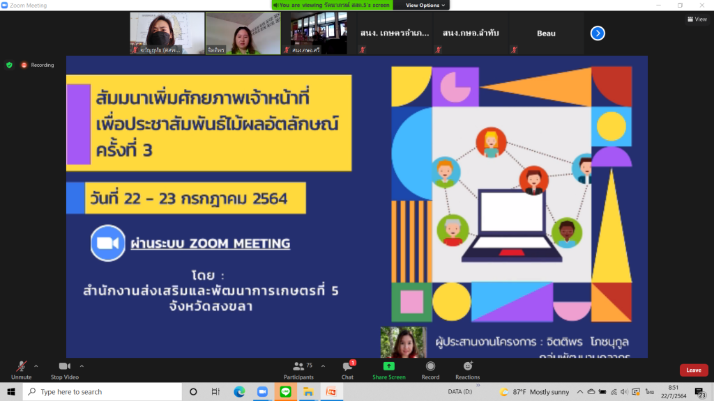Click the Share Screen button
The image size is (714, 401).
pyautogui.click(x=389, y=370)
